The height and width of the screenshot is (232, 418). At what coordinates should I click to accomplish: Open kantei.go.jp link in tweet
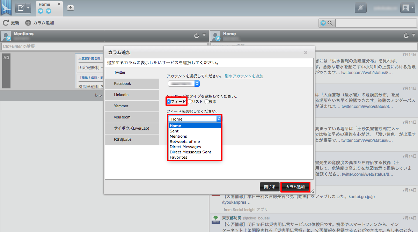361,197
